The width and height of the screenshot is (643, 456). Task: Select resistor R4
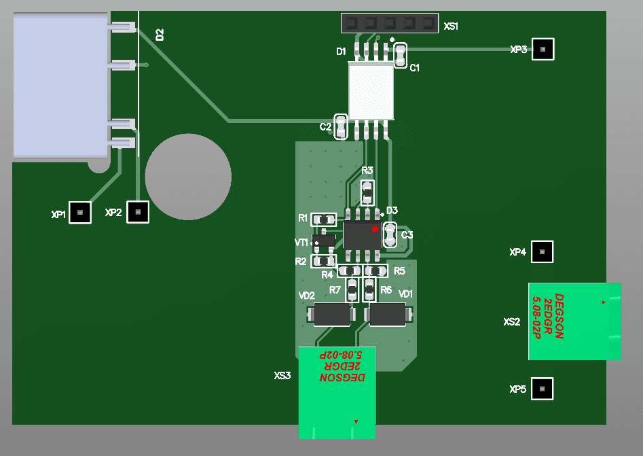pyautogui.click(x=350, y=271)
